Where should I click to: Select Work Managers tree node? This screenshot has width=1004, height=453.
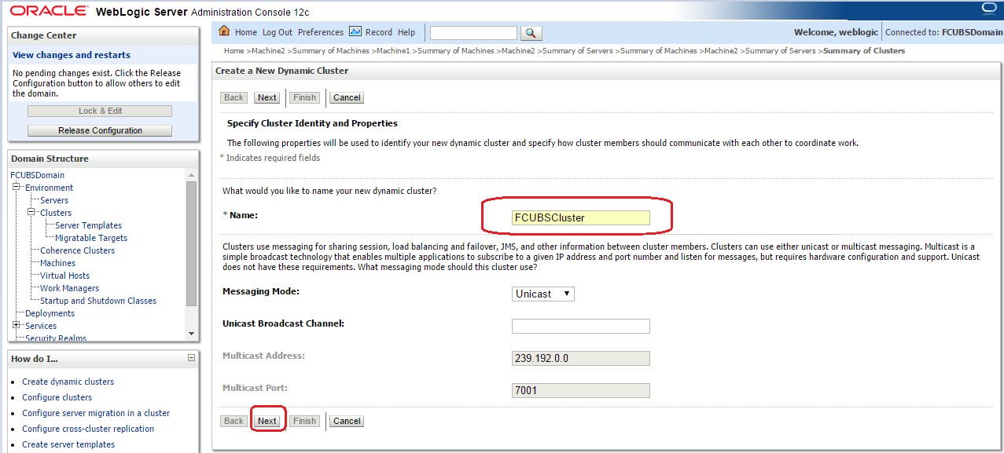pos(70,288)
